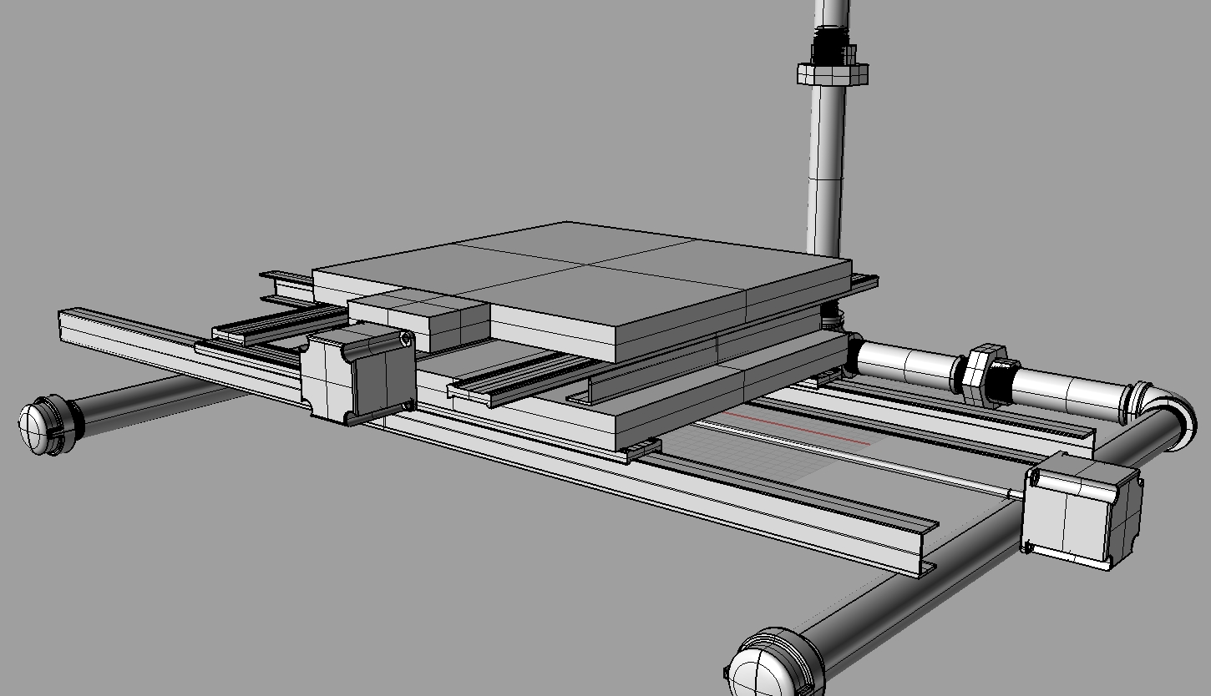Select the stepper motor on the left rail

click(x=357, y=376)
